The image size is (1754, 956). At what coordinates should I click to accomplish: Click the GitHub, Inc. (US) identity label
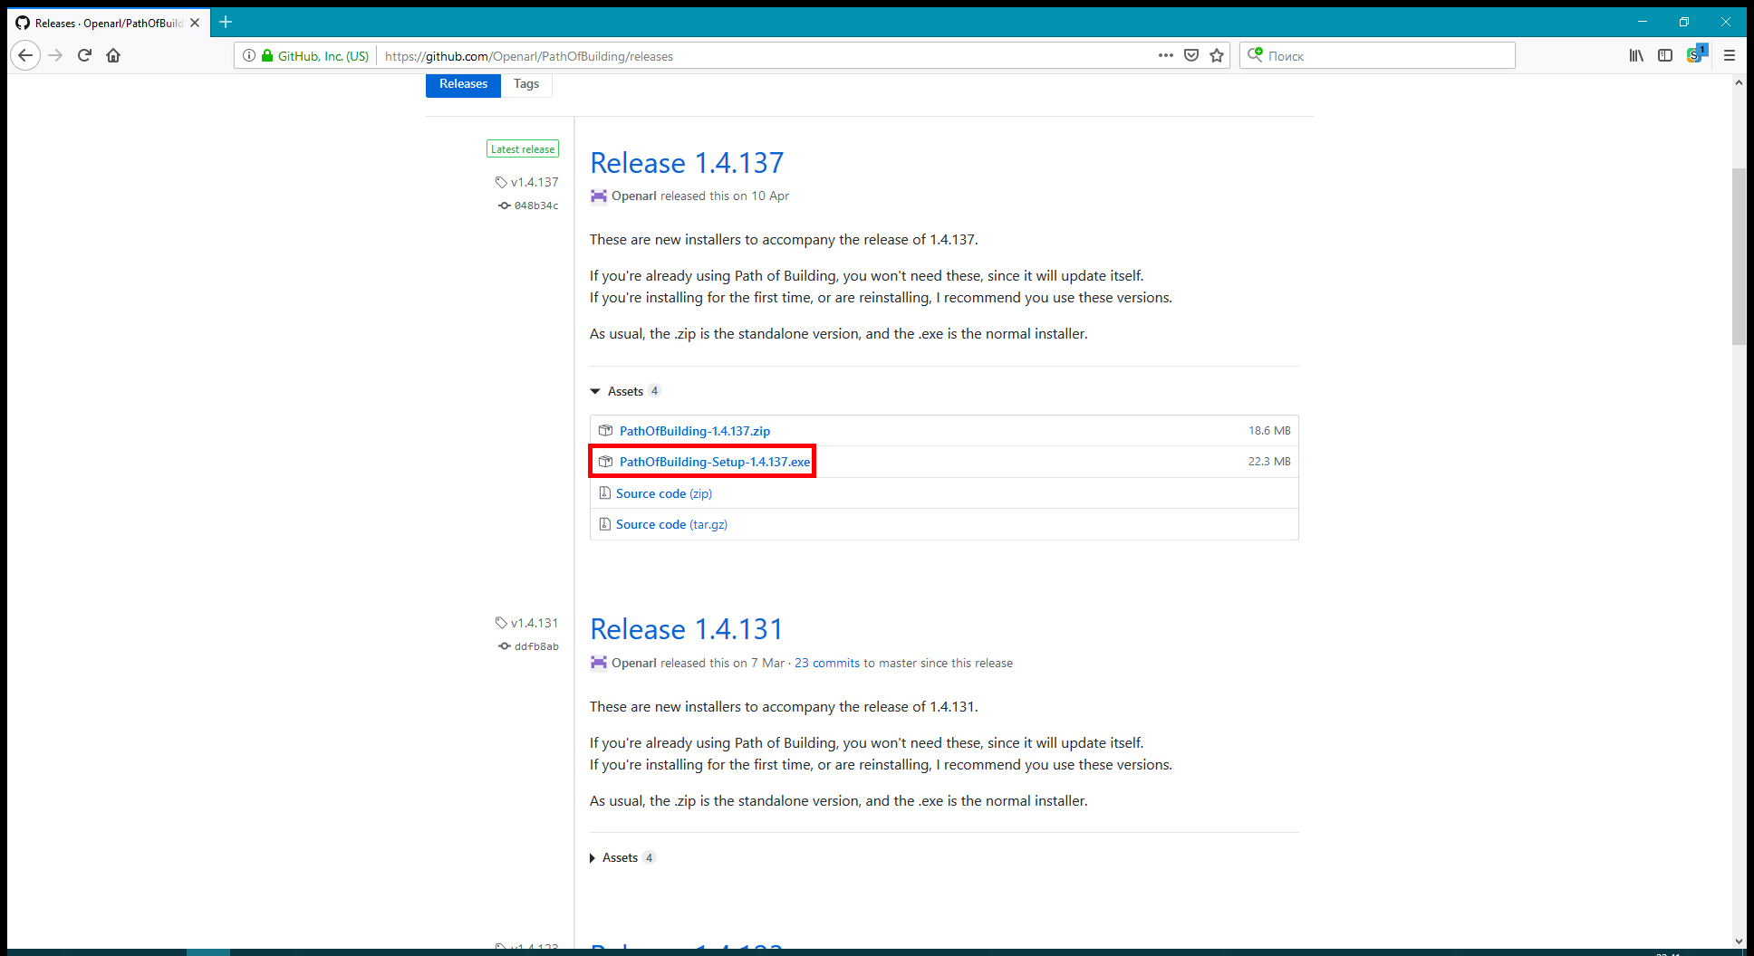pyautogui.click(x=323, y=56)
